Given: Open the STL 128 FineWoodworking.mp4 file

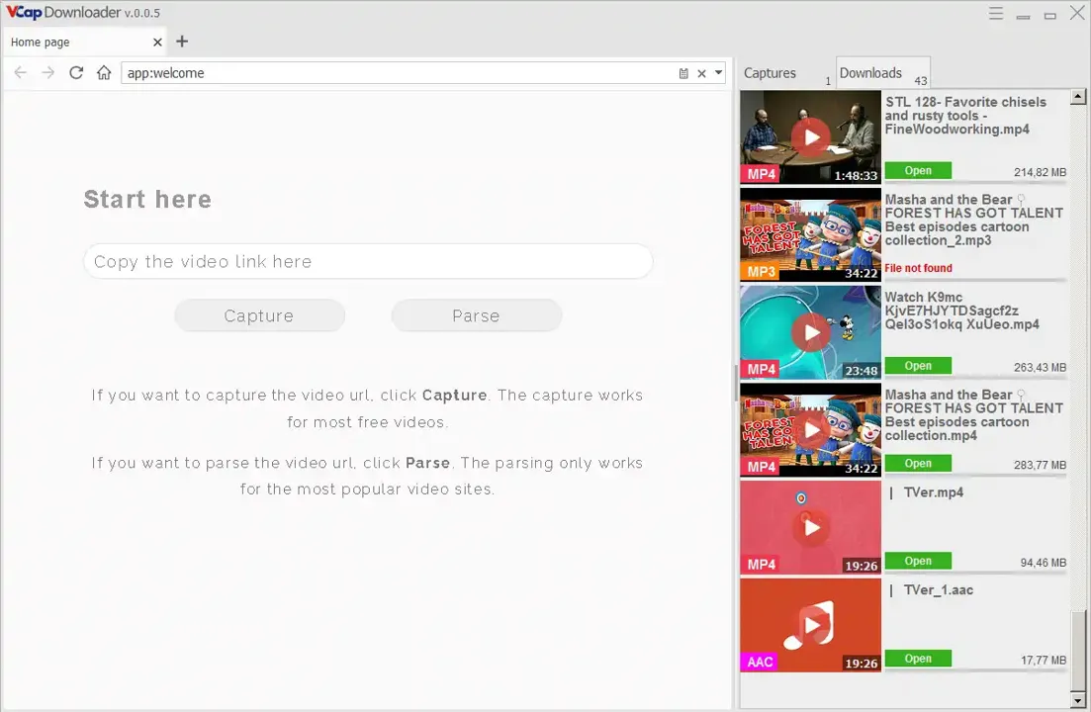Looking at the screenshot, I should point(918,170).
